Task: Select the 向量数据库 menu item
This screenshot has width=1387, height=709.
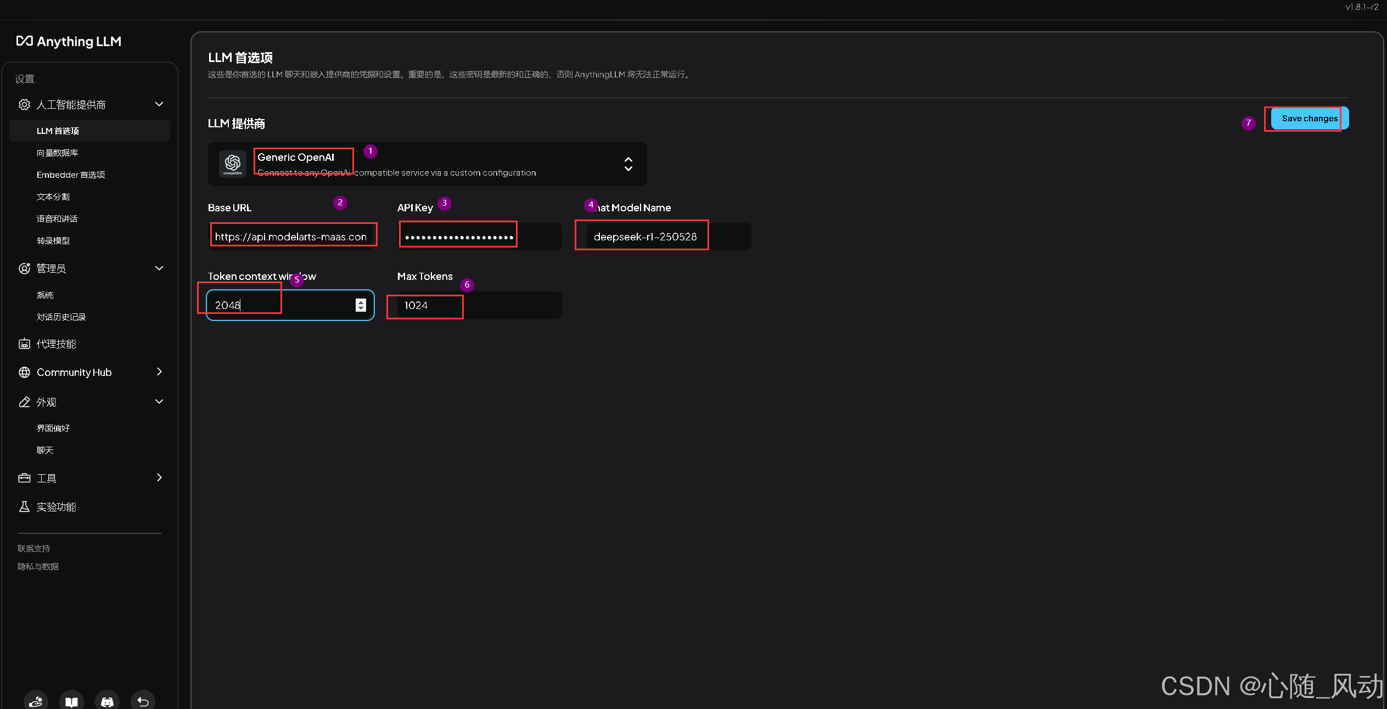Action: click(x=57, y=153)
